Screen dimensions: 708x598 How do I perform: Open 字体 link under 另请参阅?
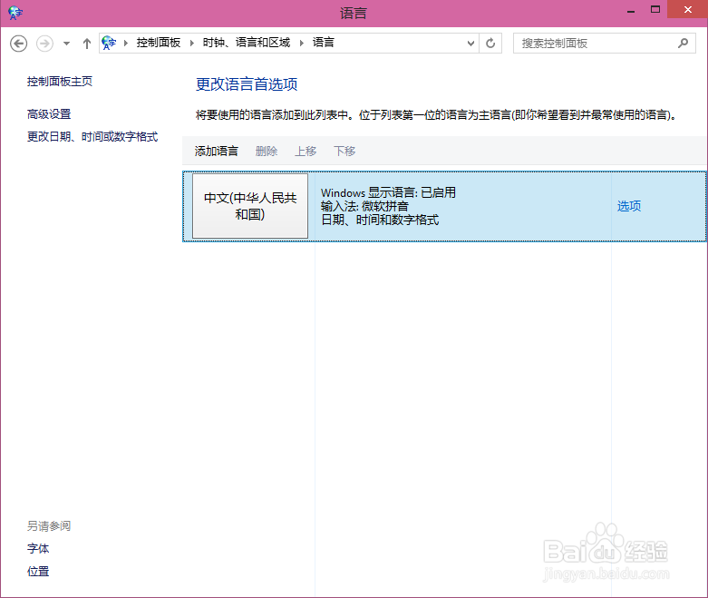[38, 549]
